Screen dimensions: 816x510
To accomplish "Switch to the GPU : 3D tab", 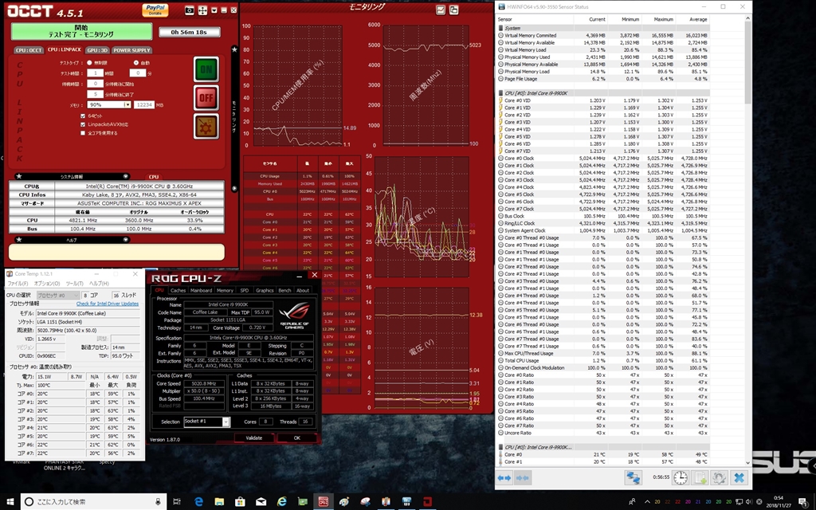I will [x=96, y=49].
